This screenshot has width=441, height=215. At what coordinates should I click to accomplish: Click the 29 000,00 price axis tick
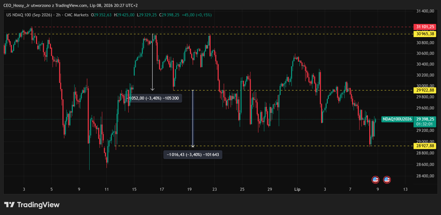(x=426, y=141)
